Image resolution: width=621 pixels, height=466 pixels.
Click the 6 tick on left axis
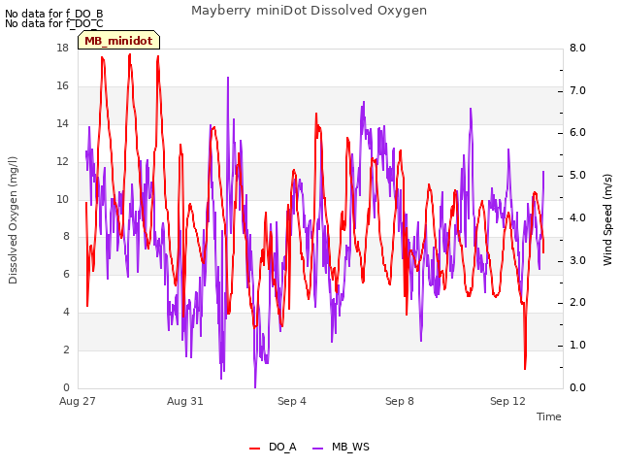tap(66, 274)
